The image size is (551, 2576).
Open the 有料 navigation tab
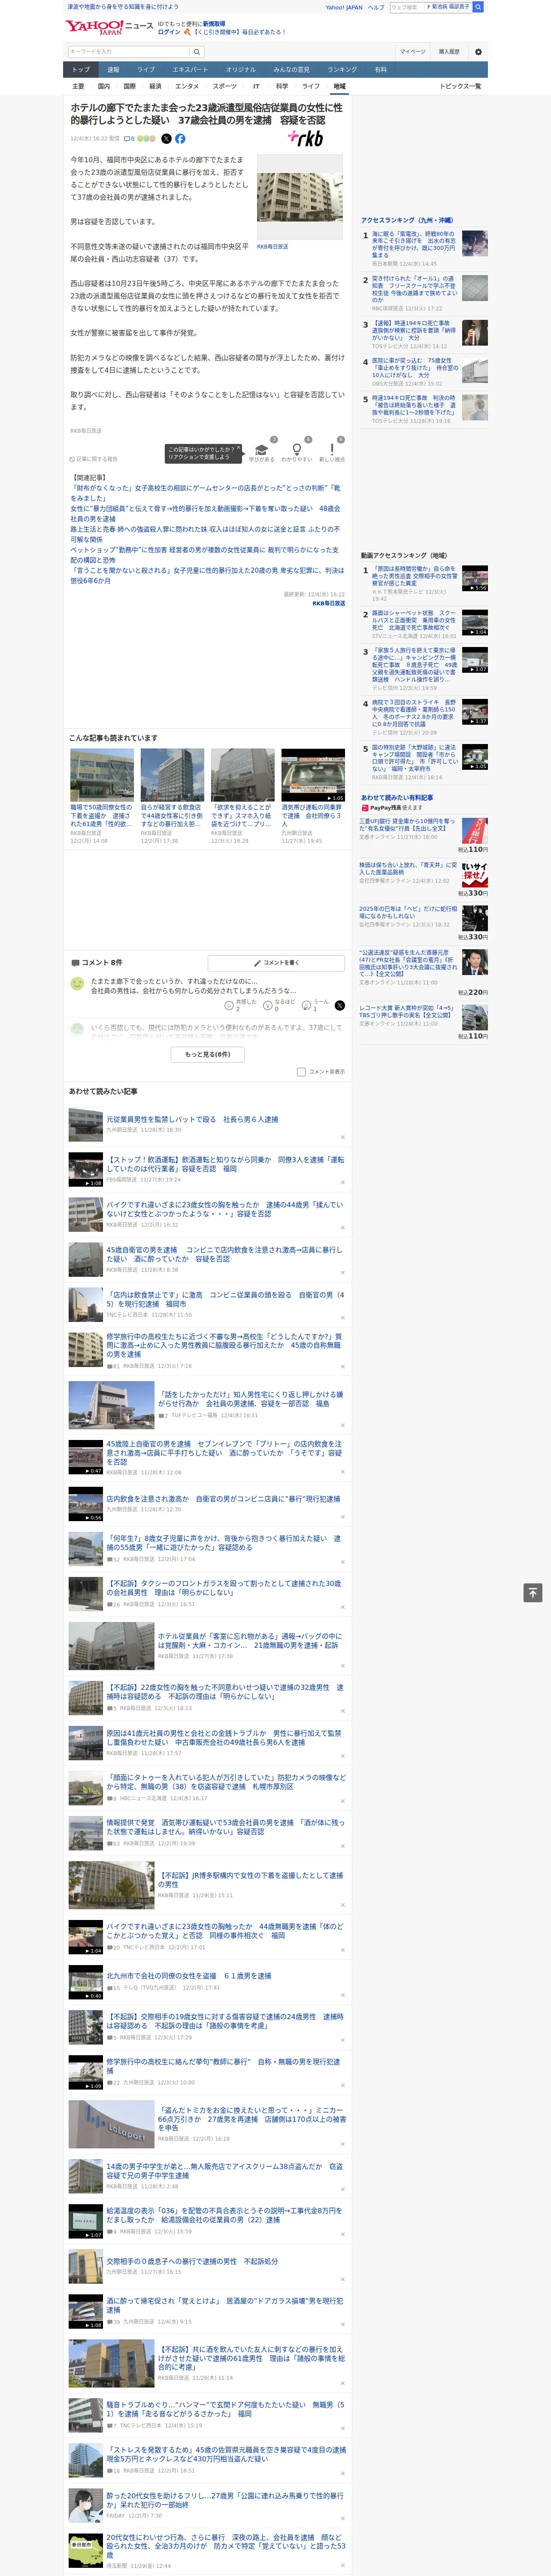(x=380, y=69)
